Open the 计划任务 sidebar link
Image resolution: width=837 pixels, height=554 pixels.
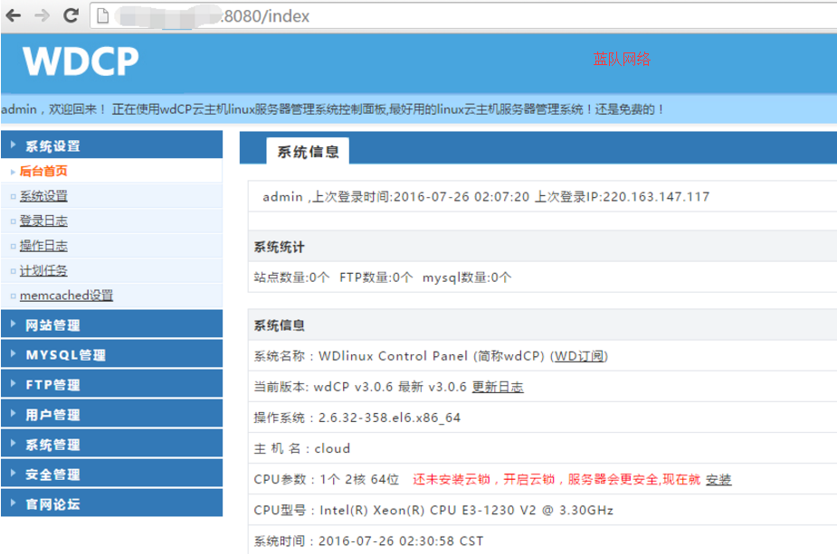click(x=43, y=270)
